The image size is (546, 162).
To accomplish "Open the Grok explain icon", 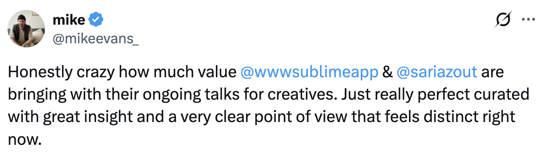I will (x=502, y=20).
